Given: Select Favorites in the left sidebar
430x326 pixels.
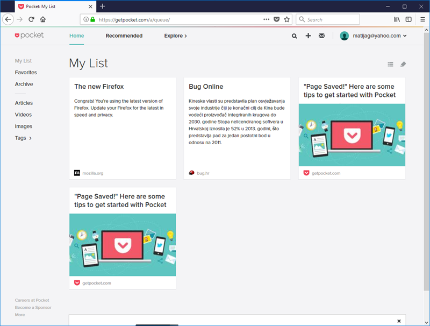Looking at the screenshot, I should tap(26, 73).
